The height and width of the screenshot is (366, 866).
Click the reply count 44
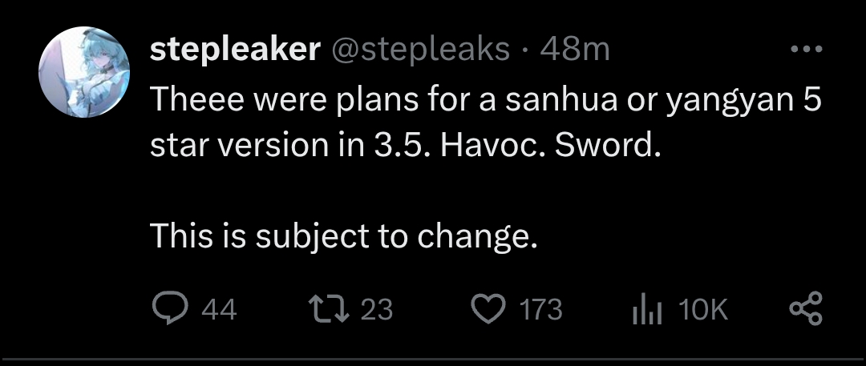(218, 309)
